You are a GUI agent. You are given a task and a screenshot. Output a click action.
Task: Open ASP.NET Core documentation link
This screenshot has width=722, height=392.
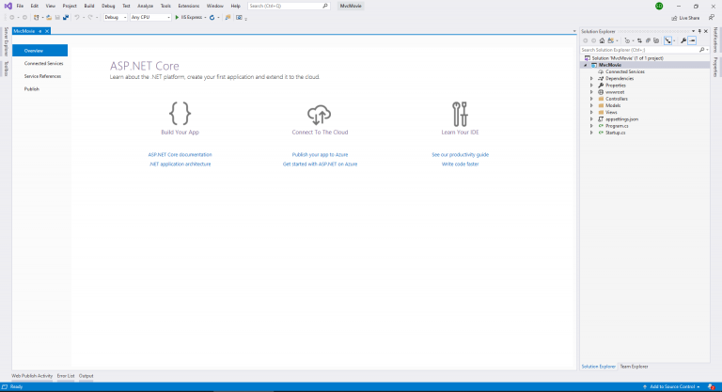[x=180, y=154]
